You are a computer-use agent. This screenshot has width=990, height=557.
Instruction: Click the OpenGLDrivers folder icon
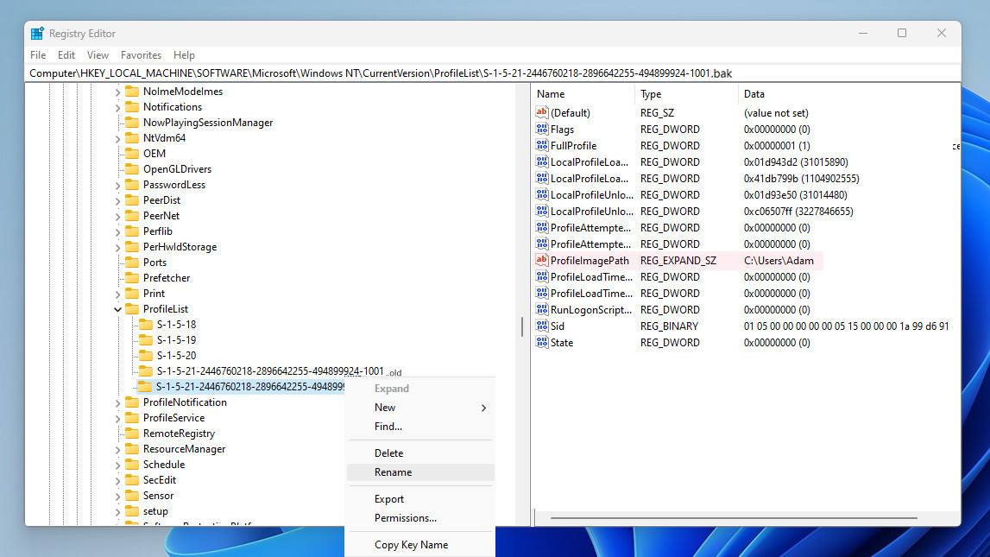click(132, 169)
